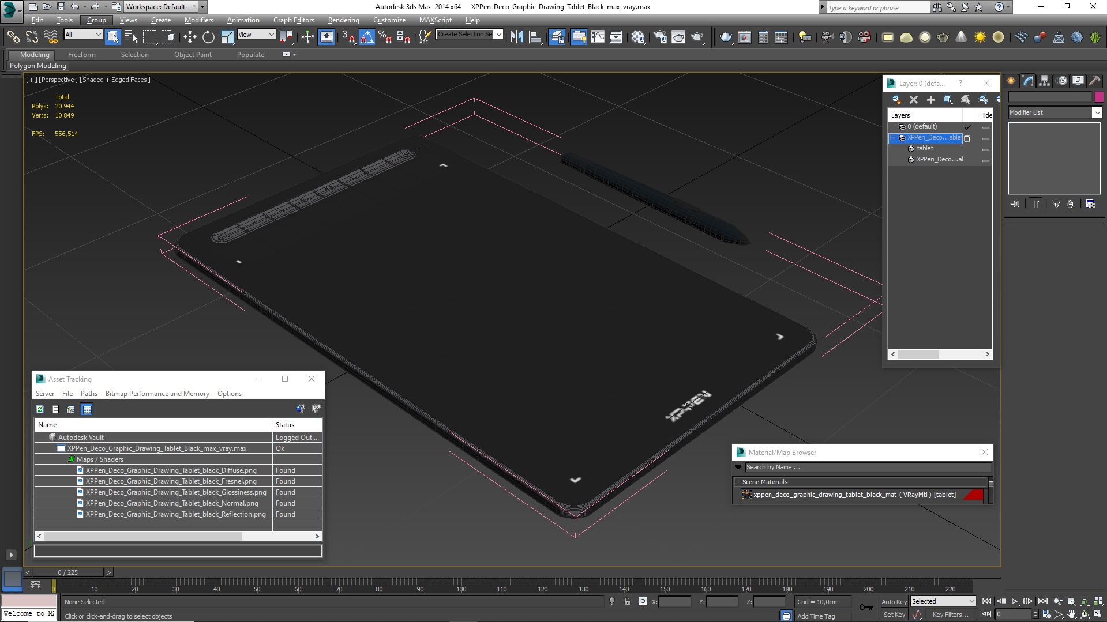Click the Search by Name field
This screenshot has height=622, width=1107.
pyautogui.click(x=868, y=468)
